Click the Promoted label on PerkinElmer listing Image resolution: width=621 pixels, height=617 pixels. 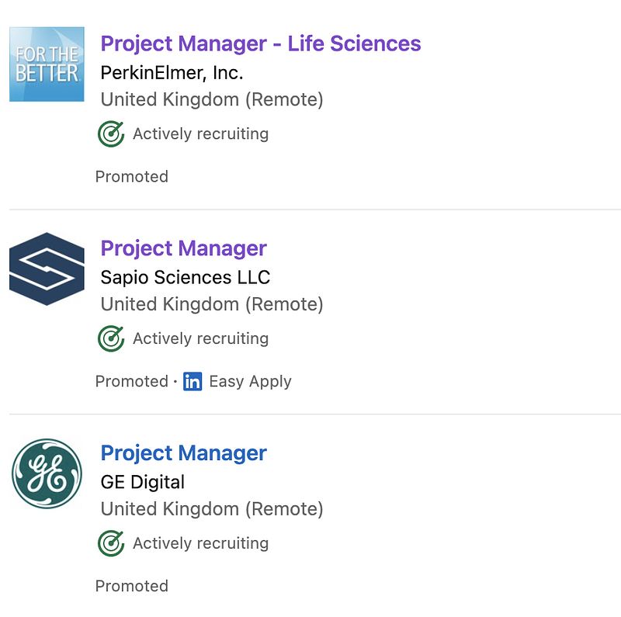[x=131, y=177]
